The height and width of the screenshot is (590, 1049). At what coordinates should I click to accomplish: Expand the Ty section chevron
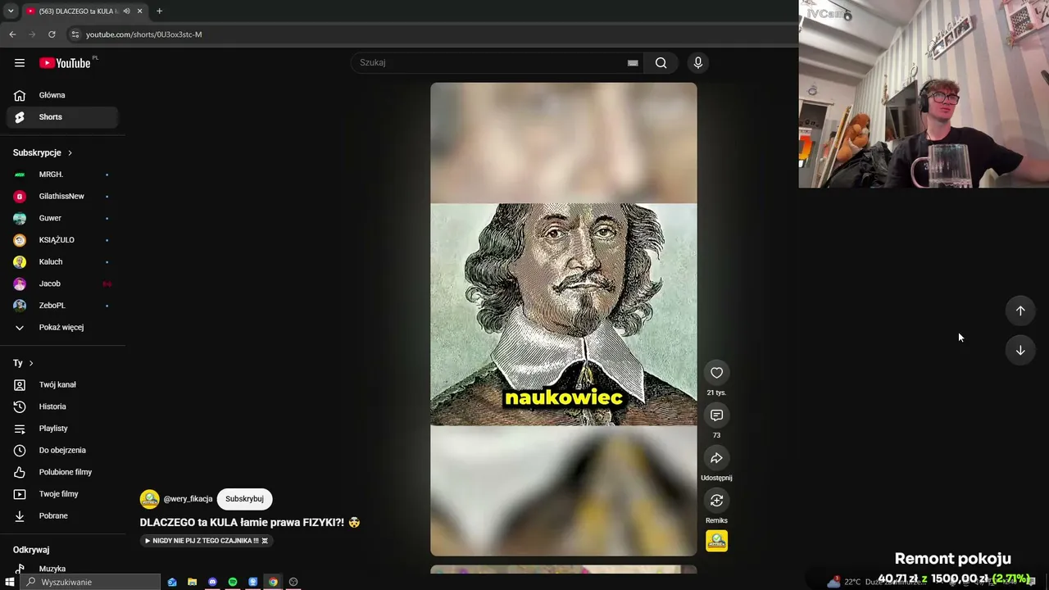click(x=31, y=363)
